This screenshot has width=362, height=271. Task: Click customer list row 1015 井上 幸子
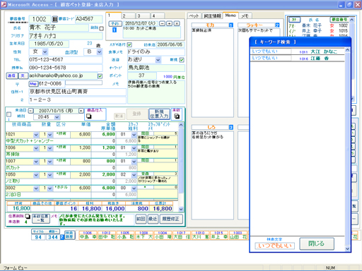pyautogui.click(x=318, y=31)
